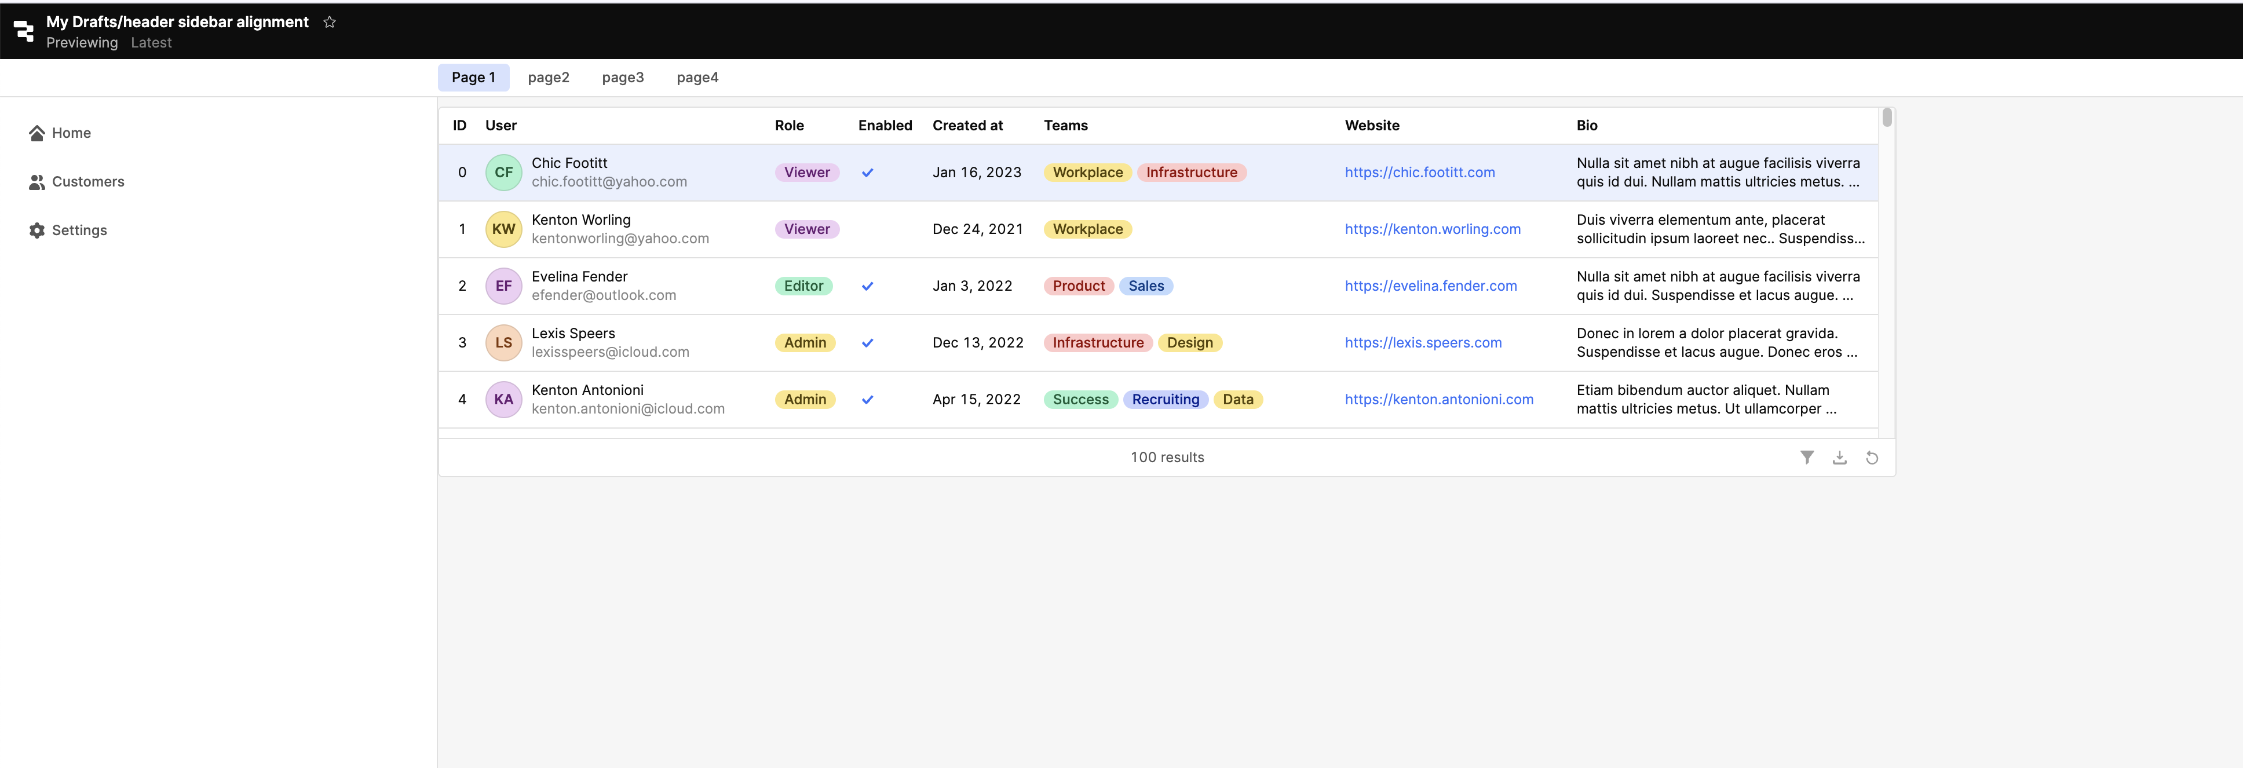
Task: Download table data icon
Action: click(x=1839, y=457)
